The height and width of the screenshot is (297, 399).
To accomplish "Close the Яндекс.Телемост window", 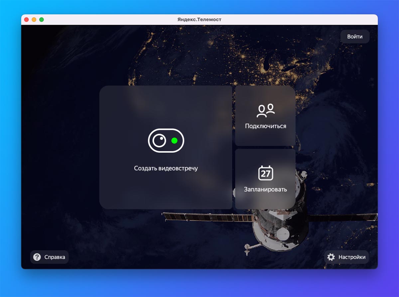I will coord(27,20).
